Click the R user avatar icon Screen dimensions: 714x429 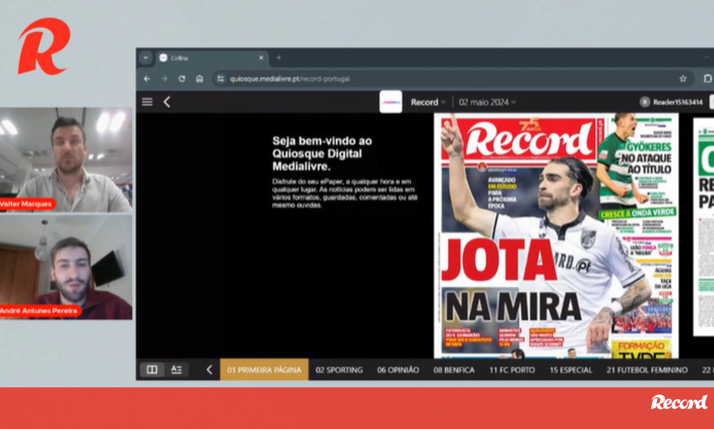645,102
